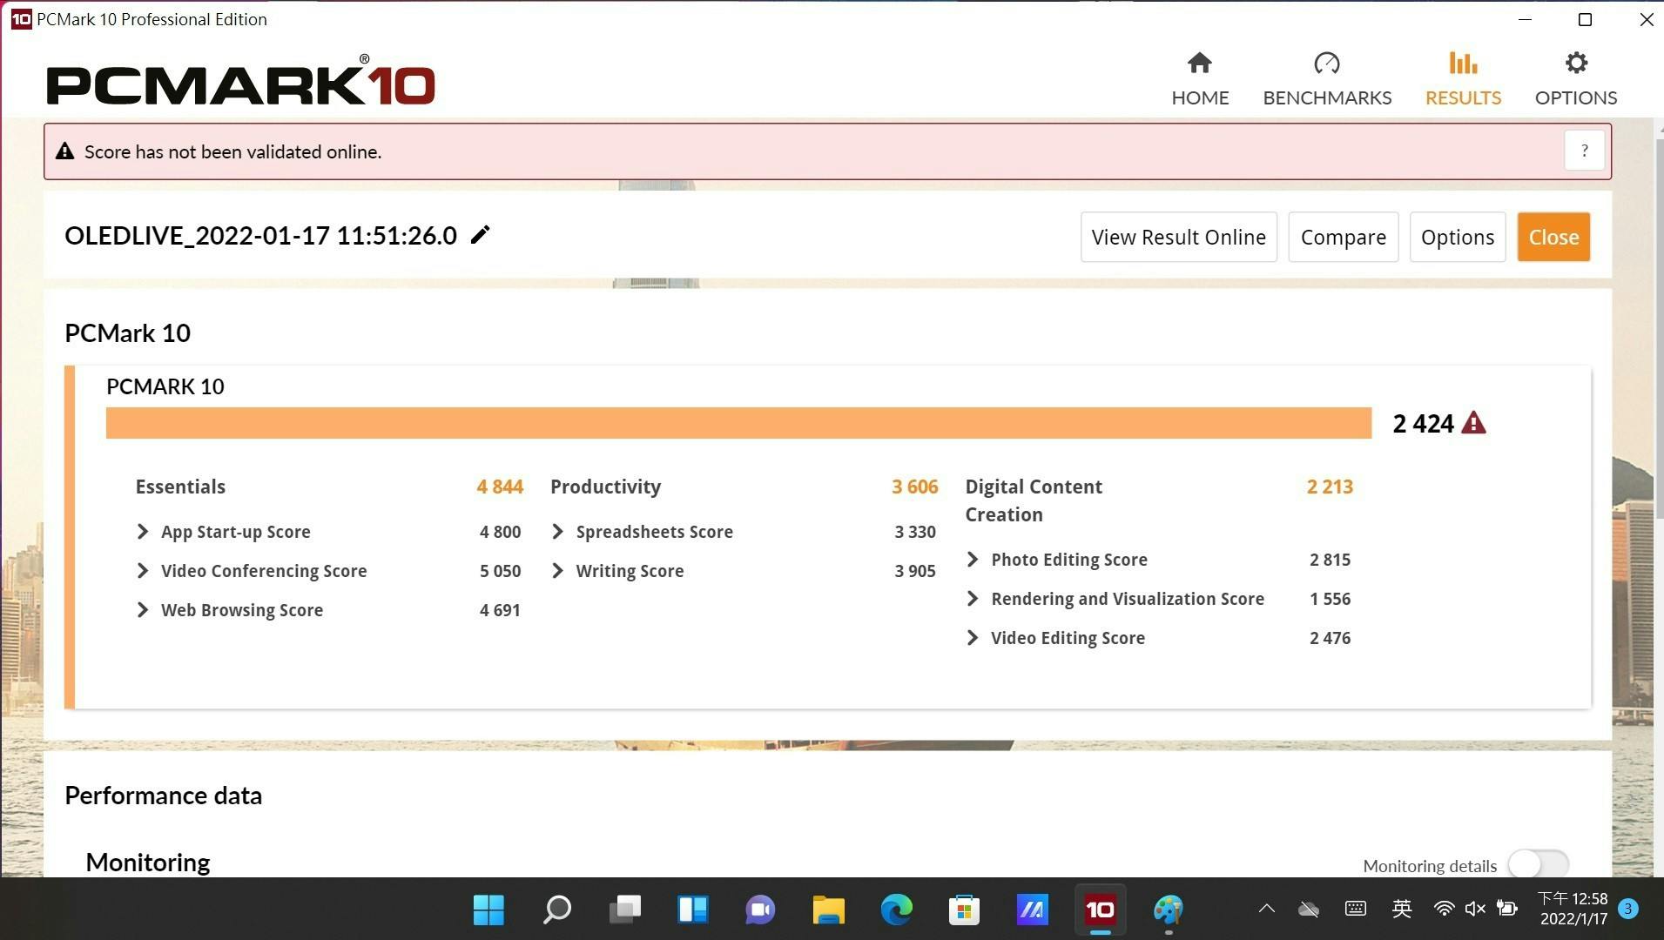Expand Video Conferencing Score row

click(x=143, y=571)
